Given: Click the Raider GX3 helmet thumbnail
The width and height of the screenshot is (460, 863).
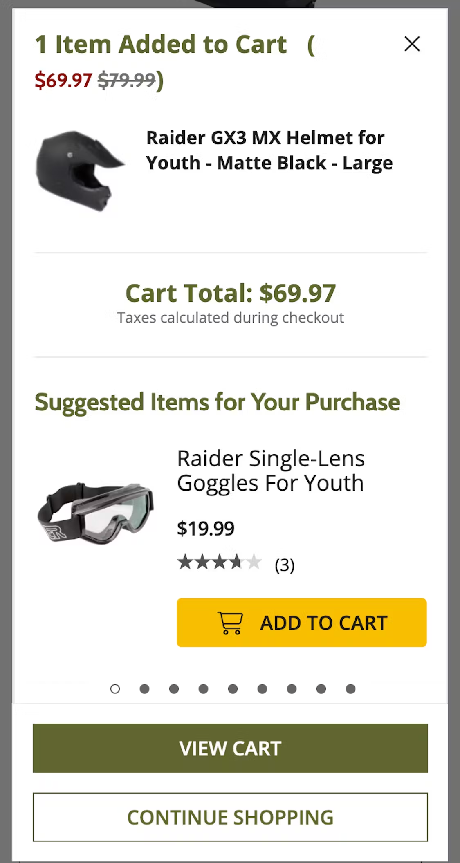Looking at the screenshot, I should [80, 170].
